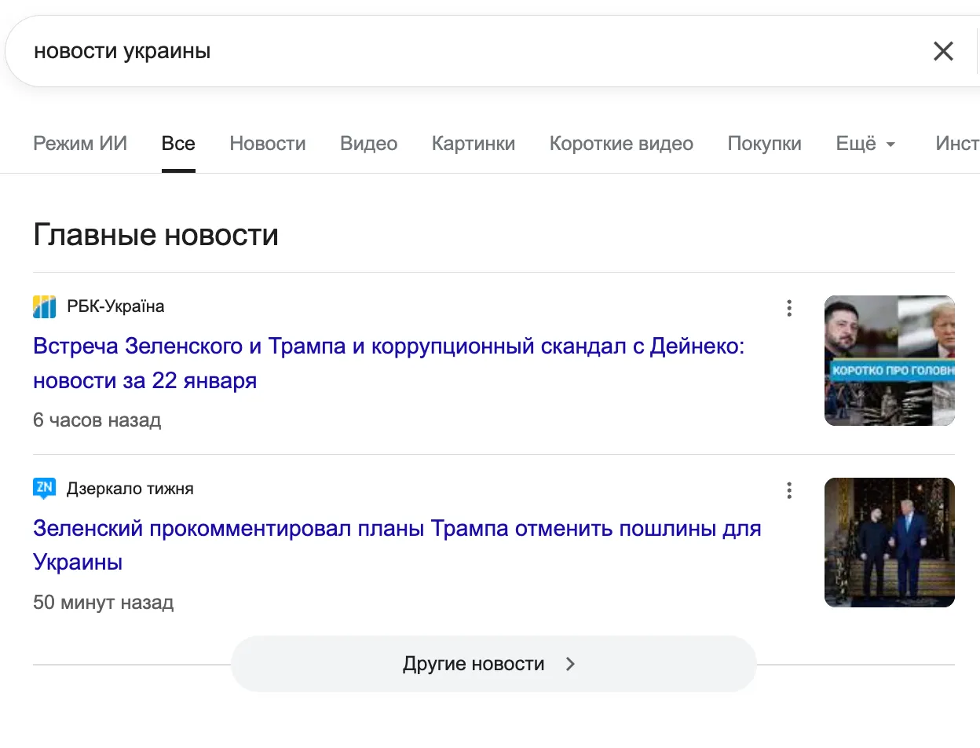Open the three-dot menu on the ZN article
The image size is (980, 748).
click(x=789, y=490)
